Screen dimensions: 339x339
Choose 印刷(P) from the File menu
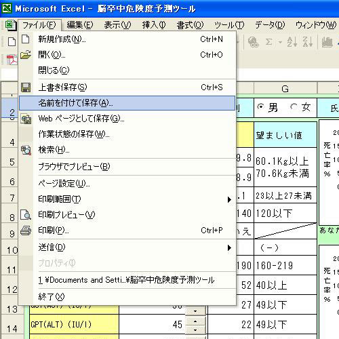pyautogui.click(x=127, y=231)
